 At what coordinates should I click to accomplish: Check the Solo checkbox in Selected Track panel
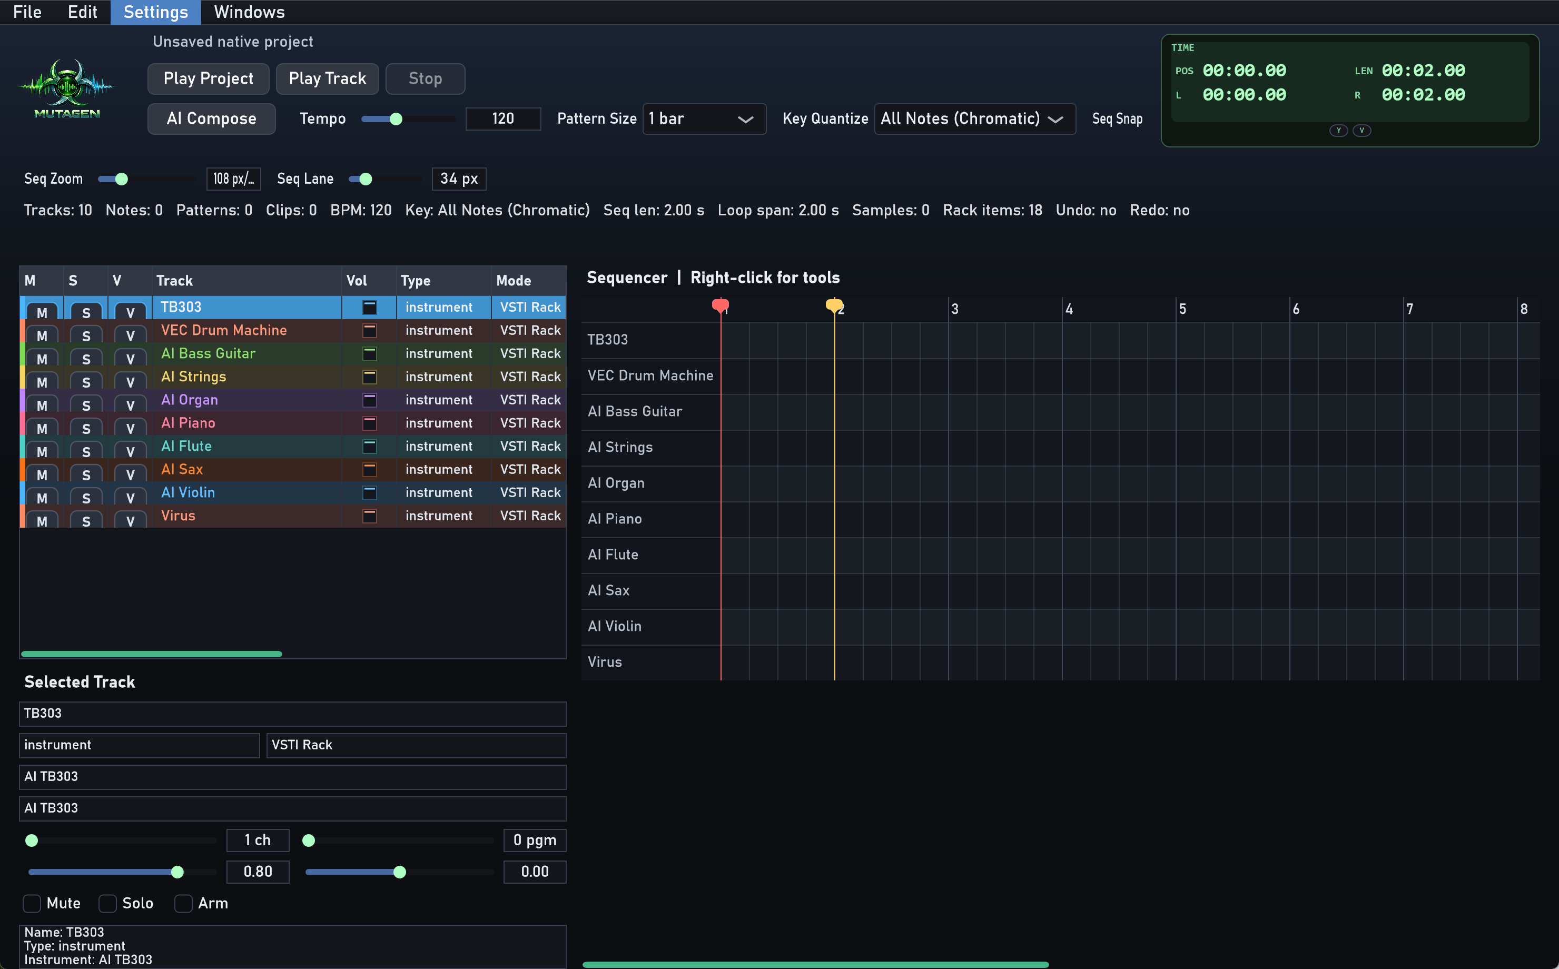(x=107, y=904)
